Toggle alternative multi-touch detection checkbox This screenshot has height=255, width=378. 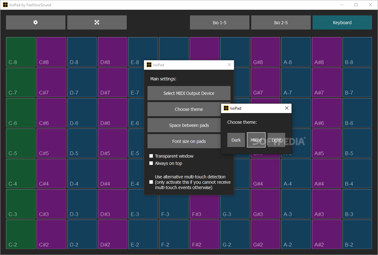(x=151, y=182)
